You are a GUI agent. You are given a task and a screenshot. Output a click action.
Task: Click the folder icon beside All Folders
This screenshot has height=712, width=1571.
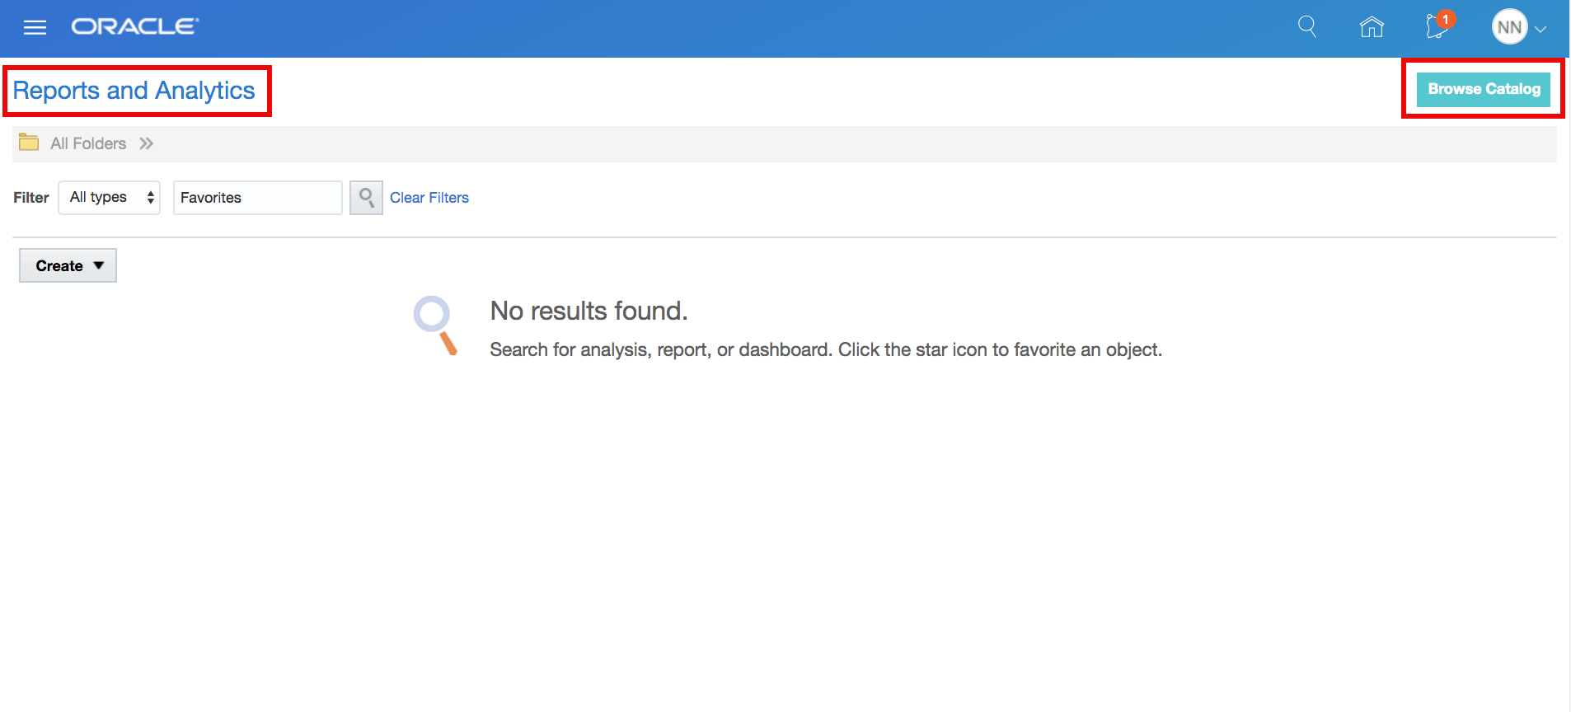click(29, 143)
